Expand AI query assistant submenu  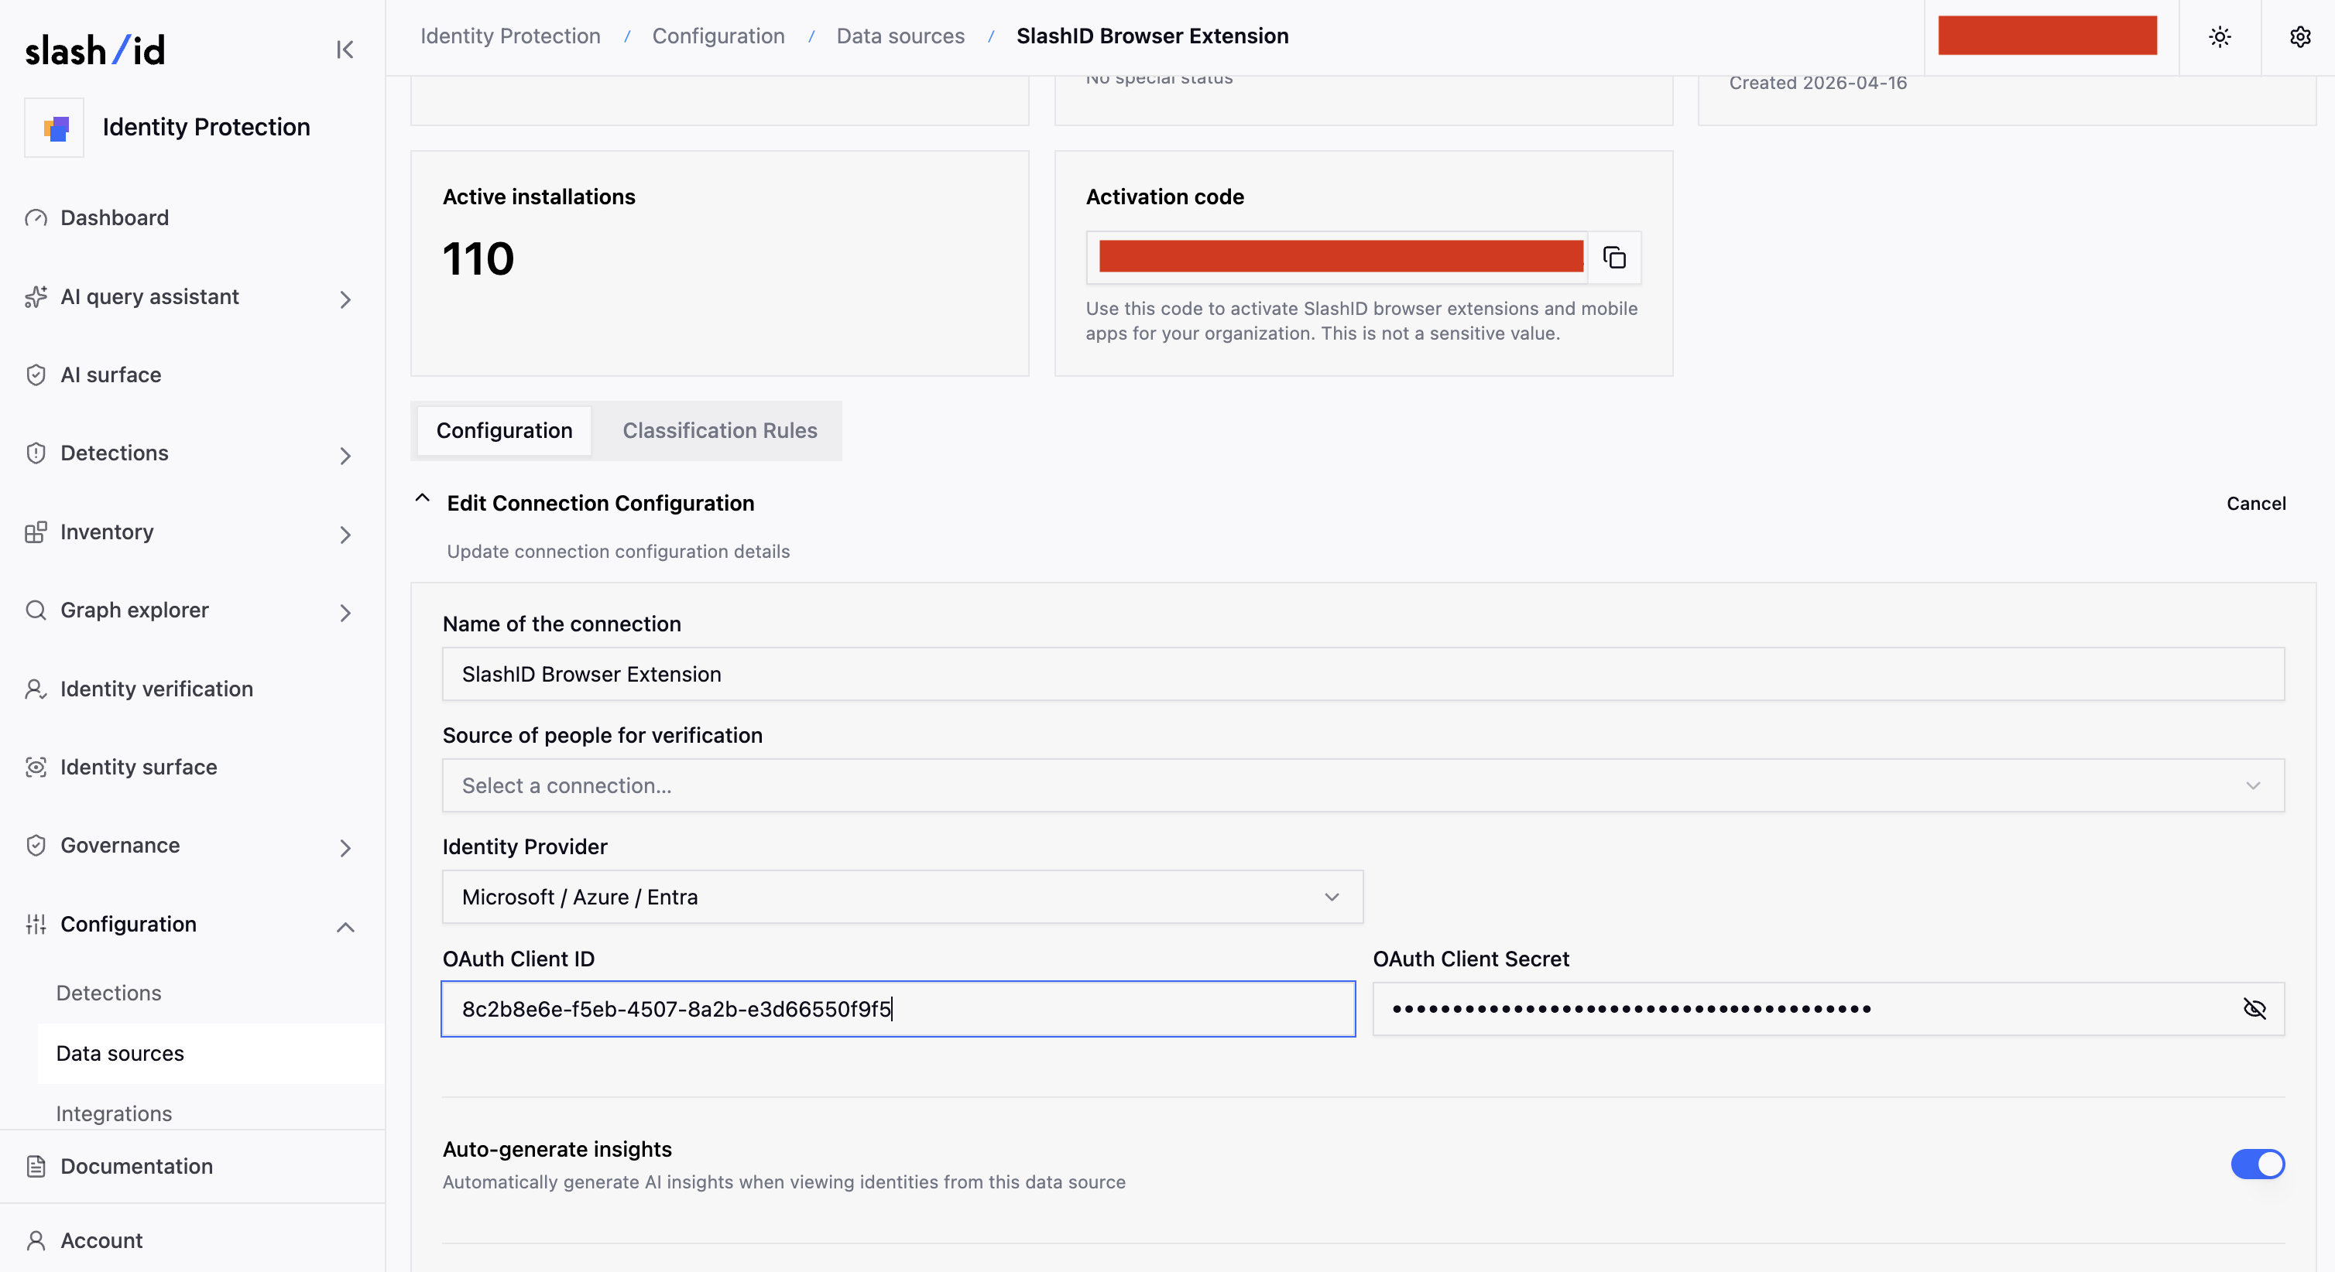[x=345, y=299]
